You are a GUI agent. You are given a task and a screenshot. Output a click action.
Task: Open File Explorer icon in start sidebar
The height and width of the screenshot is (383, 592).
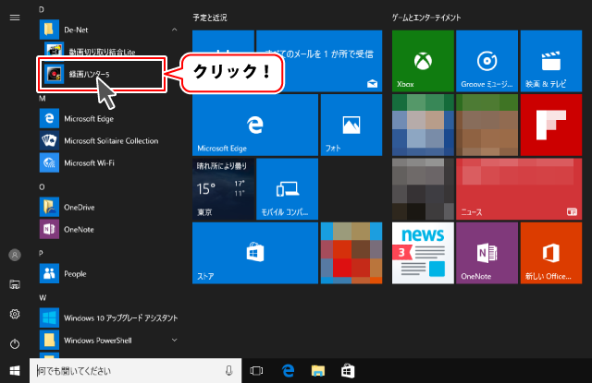(15, 284)
